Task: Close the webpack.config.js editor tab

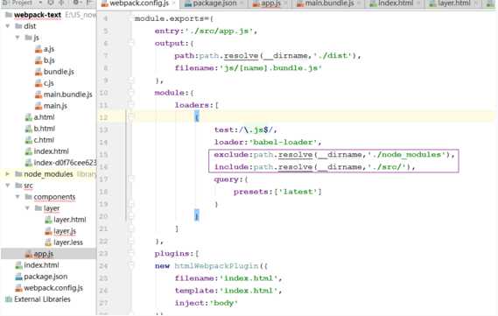Action: coord(174,4)
